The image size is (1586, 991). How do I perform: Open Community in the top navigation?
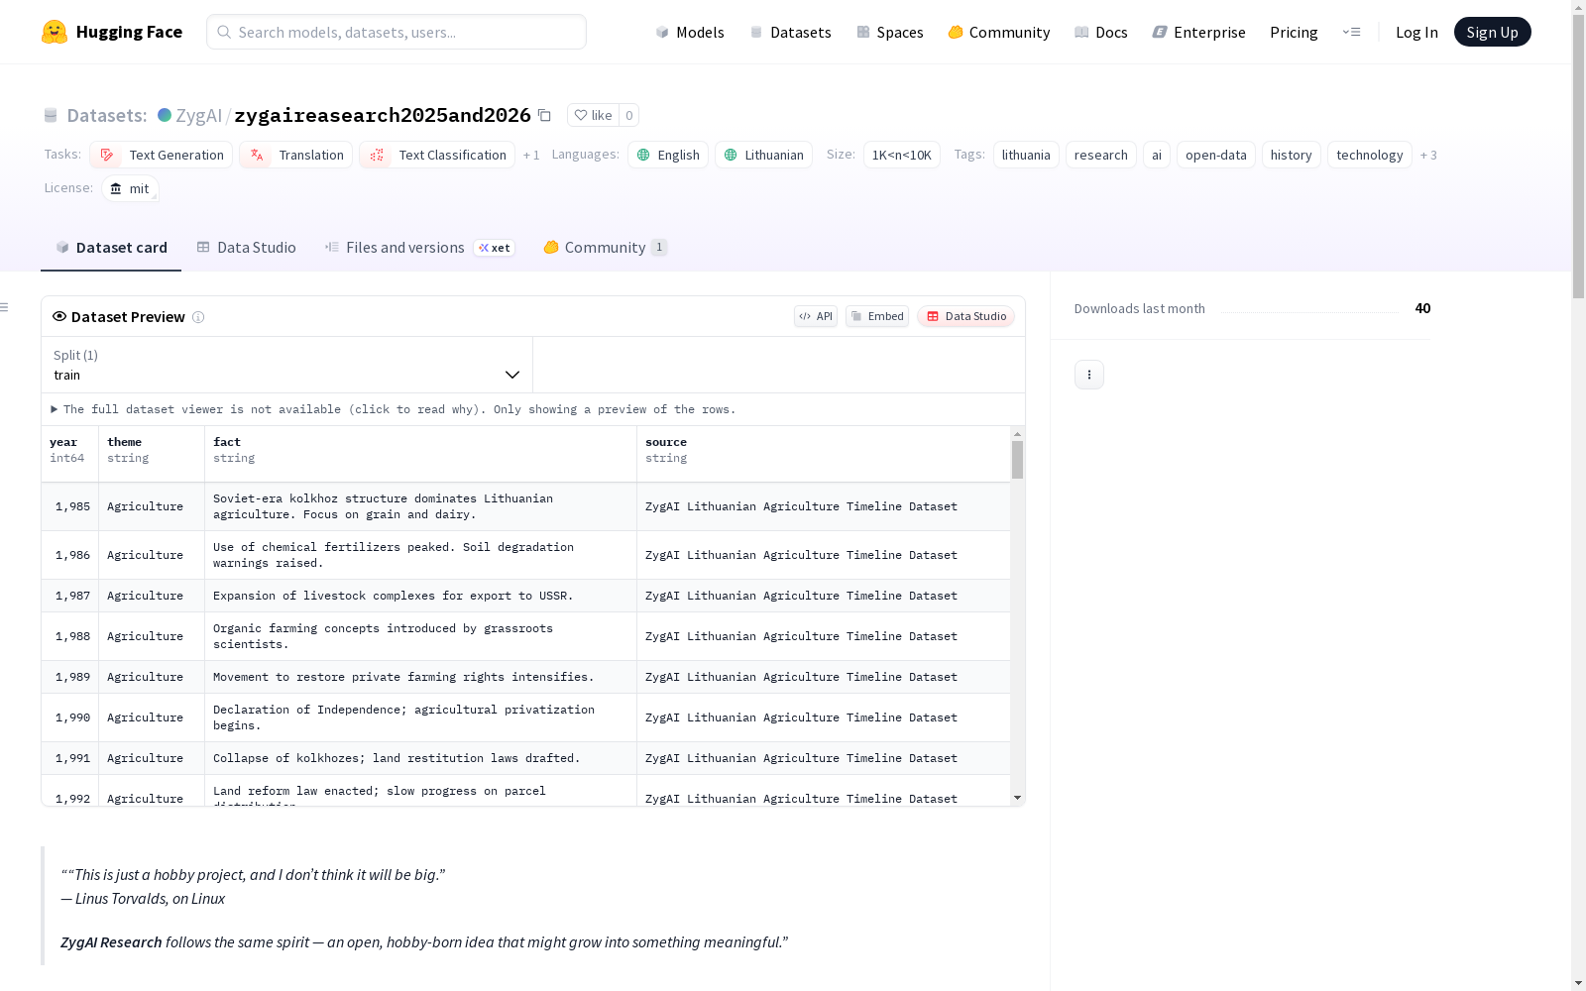pyautogui.click(x=999, y=32)
